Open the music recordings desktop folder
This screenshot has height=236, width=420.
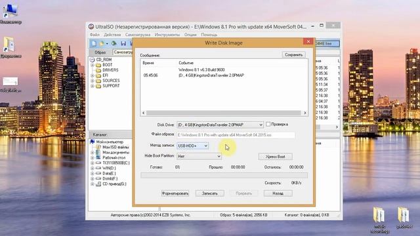380,220
